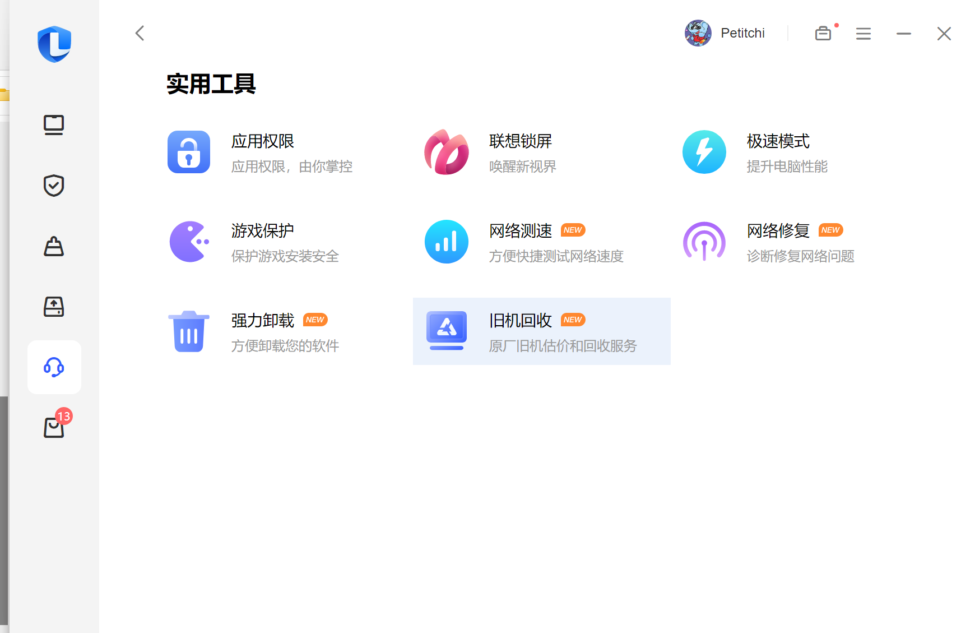975x633 pixels.
Task: Select the headset support sidebar icon
Action: 54,367
